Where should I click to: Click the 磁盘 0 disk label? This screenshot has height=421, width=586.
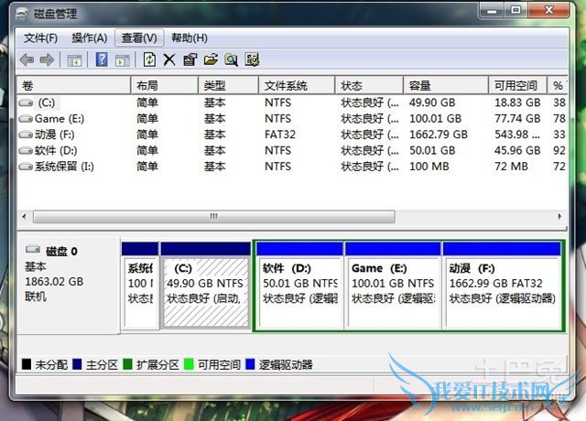click(61, 252)
